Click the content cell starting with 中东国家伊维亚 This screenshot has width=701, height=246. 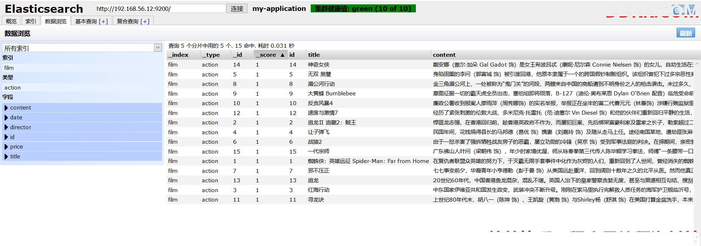coord(563,190)
